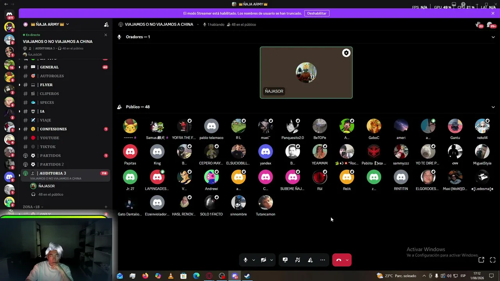Open the CONFESIONES channel
This screenshot has height=281, width=500.
click(x=65, y=129)
